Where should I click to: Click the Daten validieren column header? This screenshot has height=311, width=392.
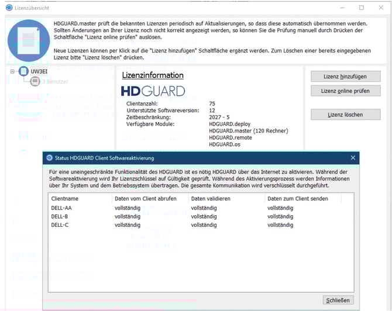pyautogui.click(x=226, y=199)
